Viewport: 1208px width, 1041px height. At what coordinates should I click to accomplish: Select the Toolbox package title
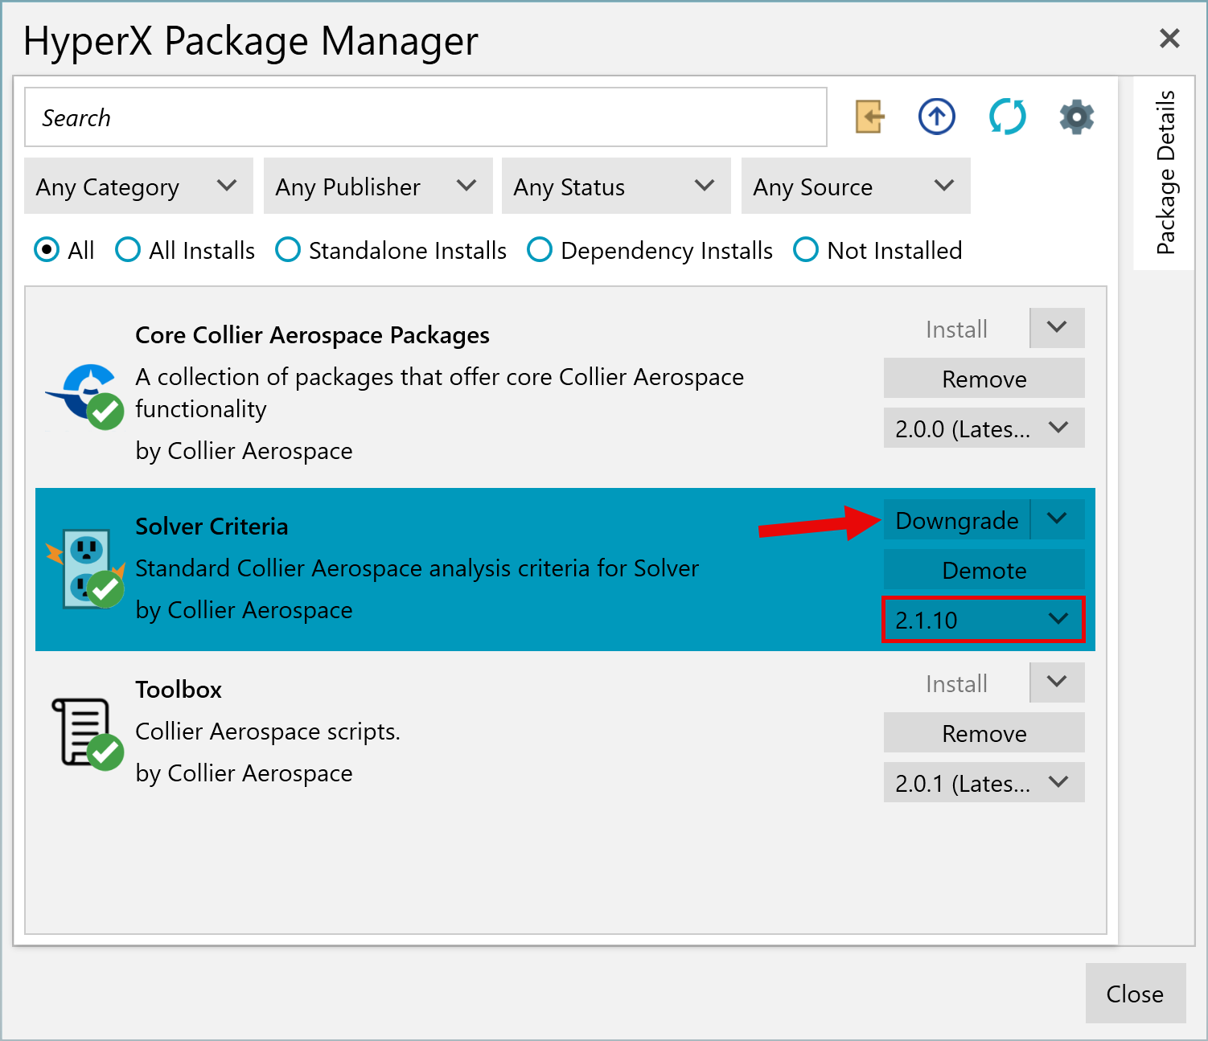point(179,689)
